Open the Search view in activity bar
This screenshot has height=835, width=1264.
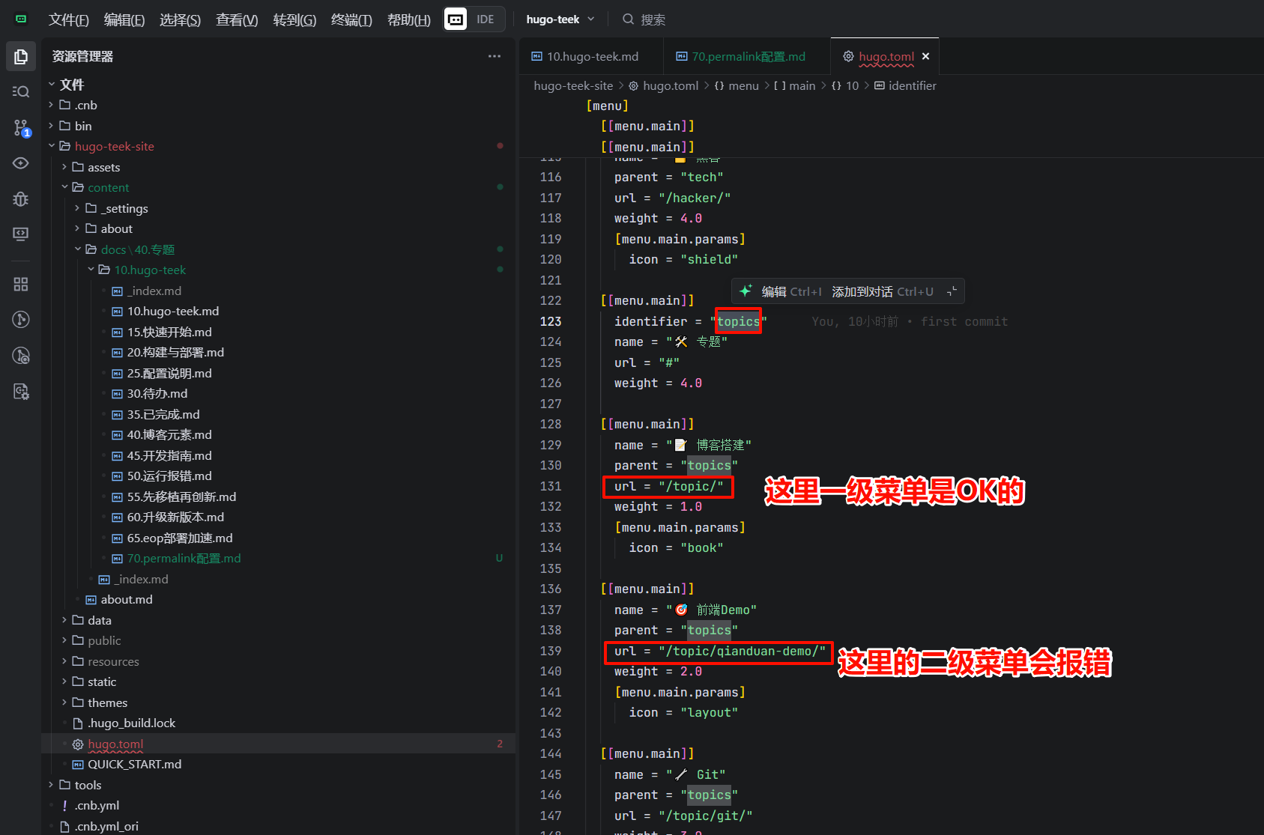tap(21, 91)
